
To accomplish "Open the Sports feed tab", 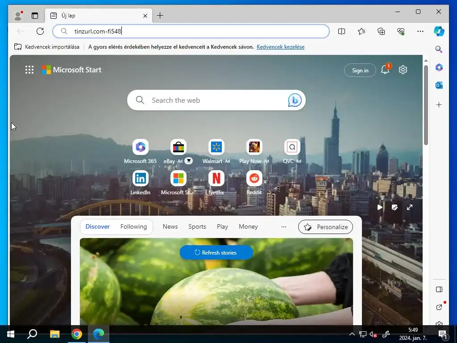I will 197,226.
